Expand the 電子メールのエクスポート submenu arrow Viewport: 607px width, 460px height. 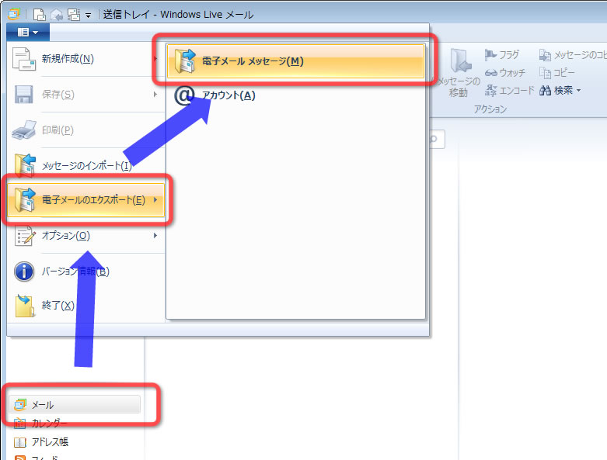pos(155,199)
